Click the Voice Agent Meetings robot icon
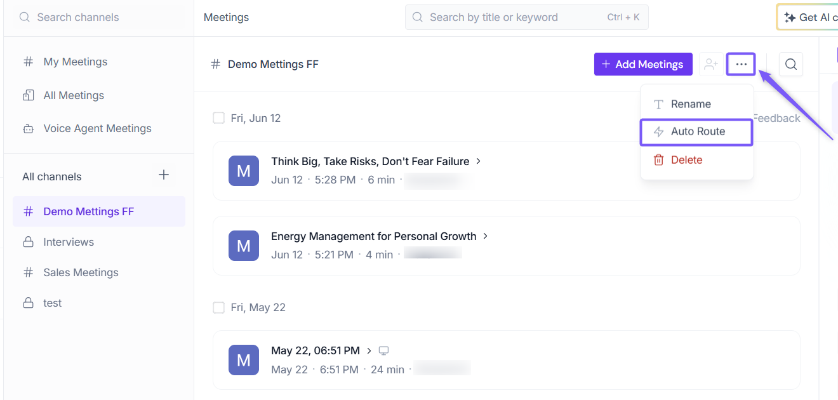Screen dimensions: 838x400 (x=28, y=128)
